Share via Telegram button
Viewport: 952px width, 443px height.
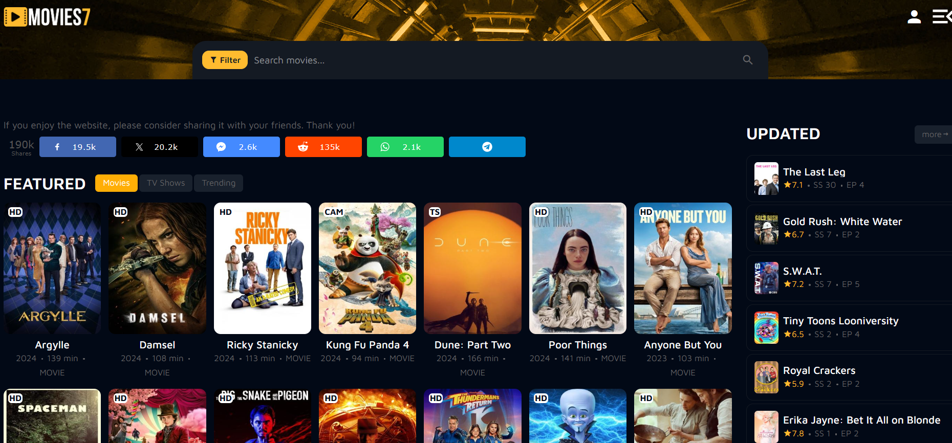coord(487,147)
